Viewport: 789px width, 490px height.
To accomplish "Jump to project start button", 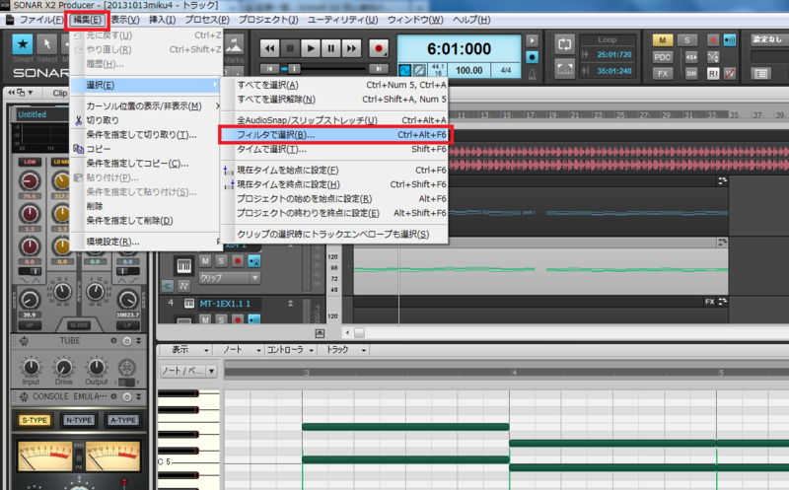I will coord(269,69).
